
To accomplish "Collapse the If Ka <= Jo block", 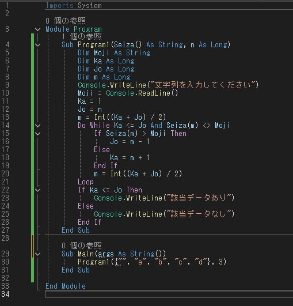I will 37,190.
